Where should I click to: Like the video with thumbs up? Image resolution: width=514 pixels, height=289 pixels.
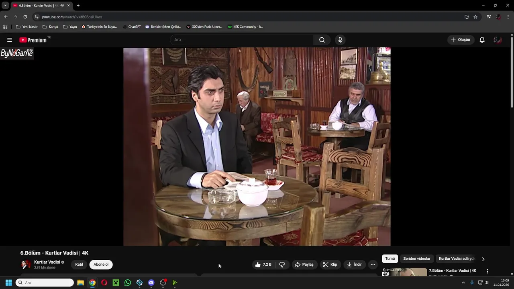(263, 265)
